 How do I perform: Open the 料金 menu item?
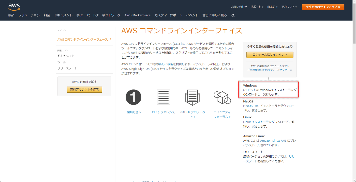pos(47,15)
